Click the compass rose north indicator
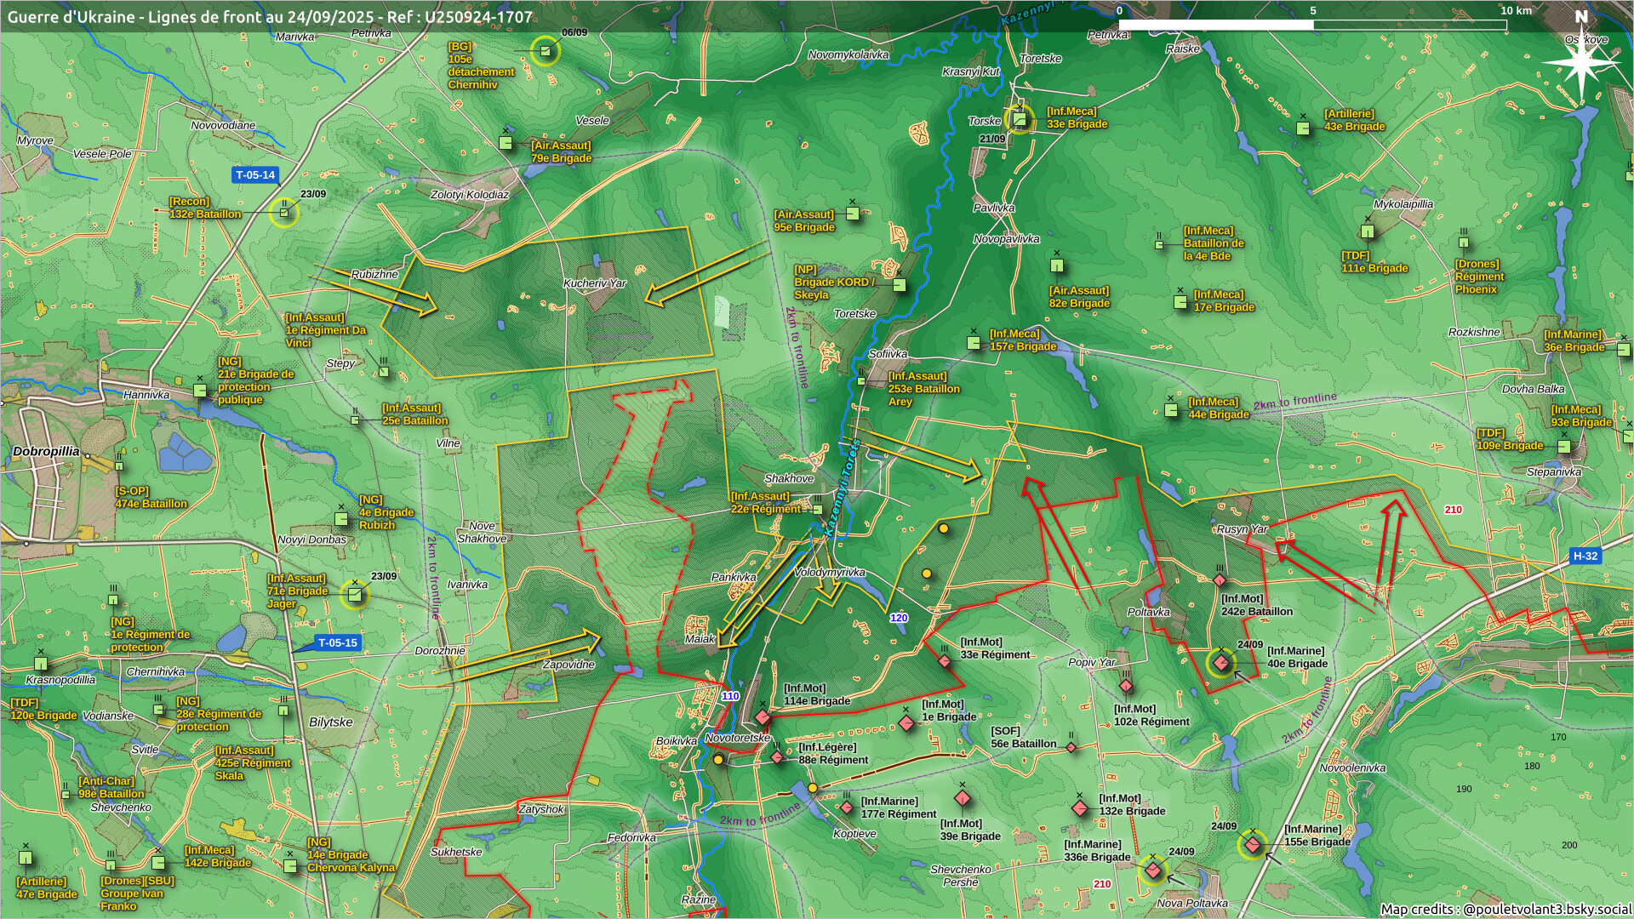The height and width of the screenshot is (919, 1634). (1581, 58)
